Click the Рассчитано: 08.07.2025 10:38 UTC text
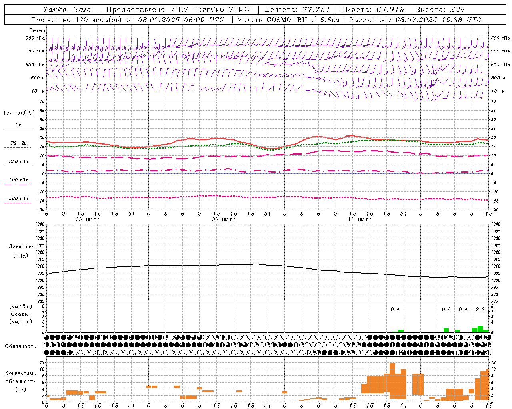Screen dimensions: 512x409 [x=415, y=20]
